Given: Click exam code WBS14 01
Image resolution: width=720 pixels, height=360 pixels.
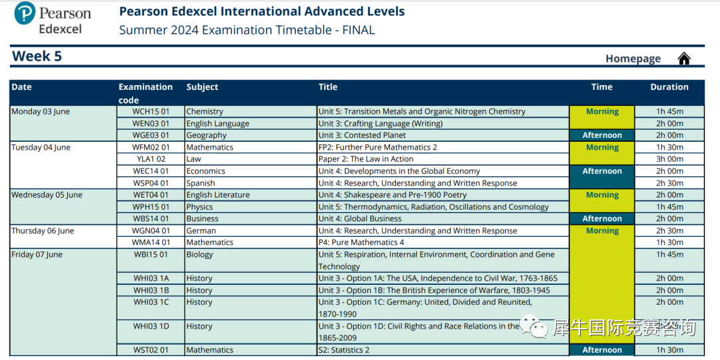Looking at the screenshot, I should pos(151,219).
